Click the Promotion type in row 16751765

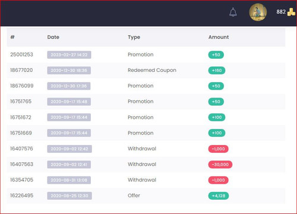(141, 102)
